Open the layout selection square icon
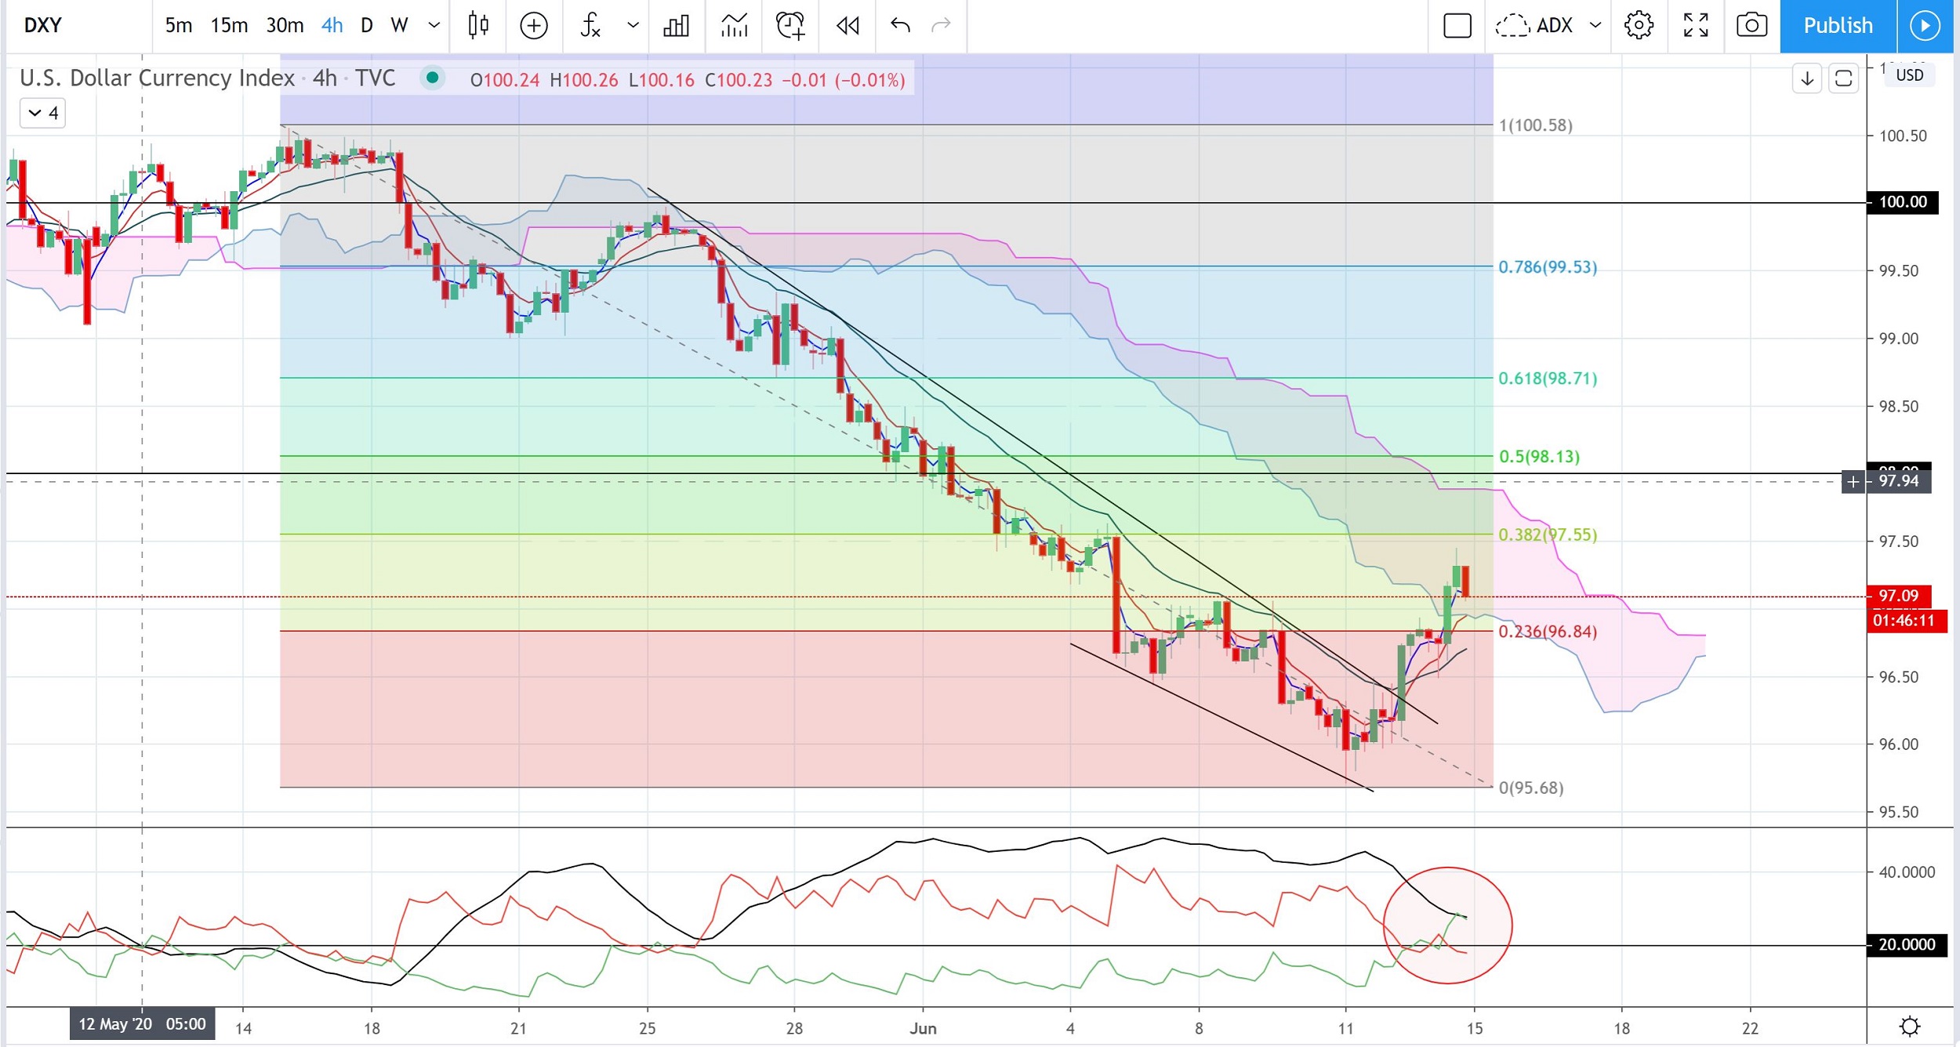 pos(1457,26)
